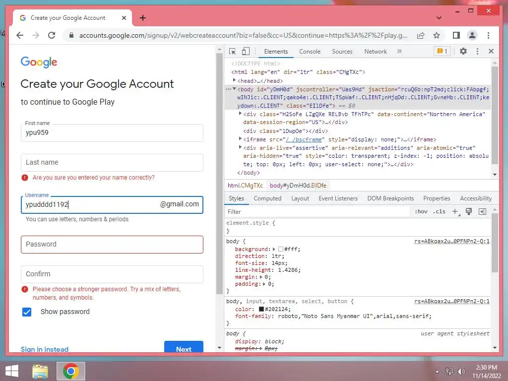Open the Windows Start menu

12,371
